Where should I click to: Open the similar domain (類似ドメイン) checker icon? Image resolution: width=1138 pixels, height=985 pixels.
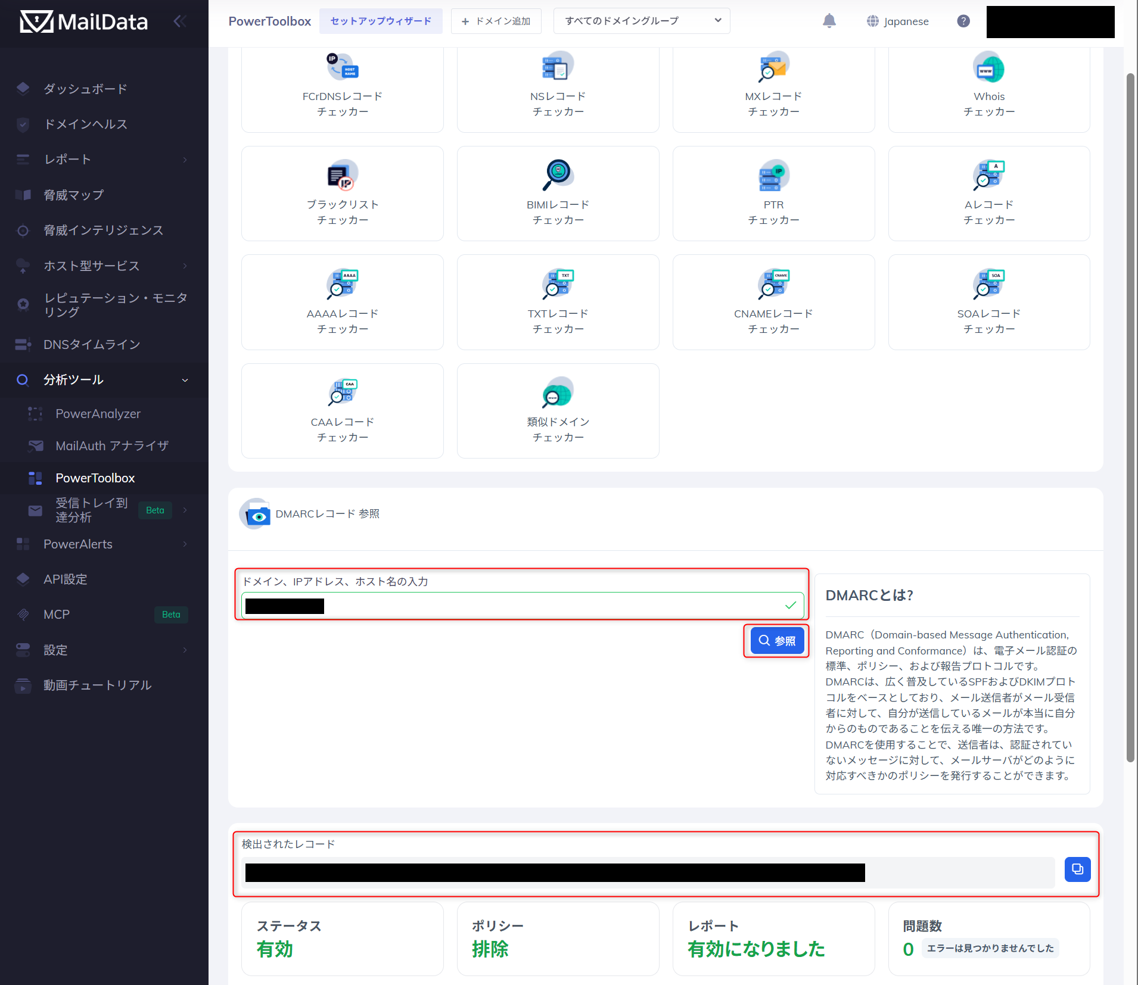coord(558,392)
